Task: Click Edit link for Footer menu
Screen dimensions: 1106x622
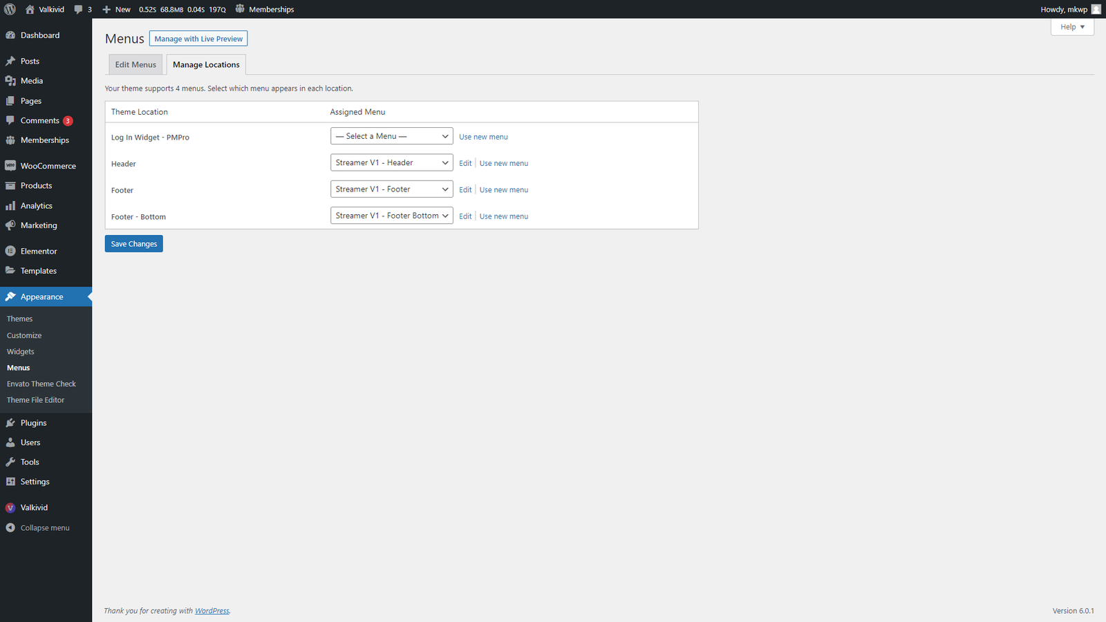Action: coord(465,190)
